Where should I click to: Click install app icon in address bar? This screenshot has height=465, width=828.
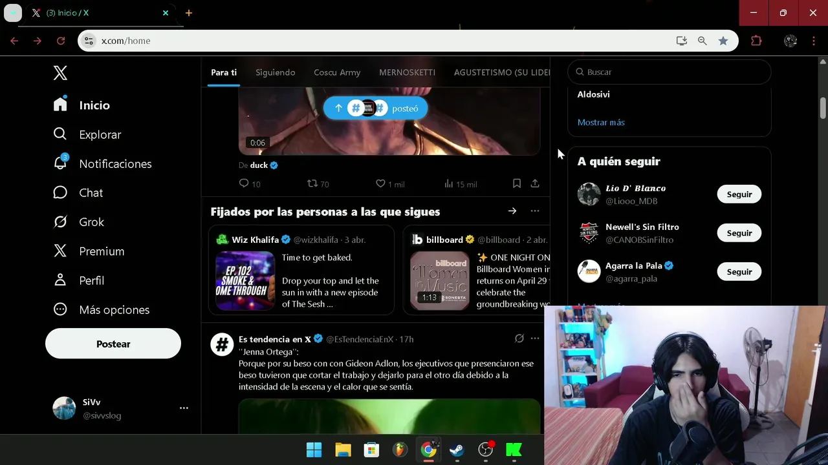point(682,41)
